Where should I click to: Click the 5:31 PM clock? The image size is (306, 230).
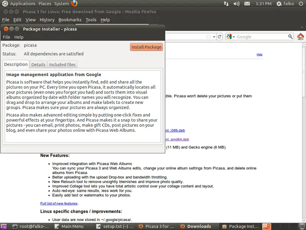[x=264, y=3]
